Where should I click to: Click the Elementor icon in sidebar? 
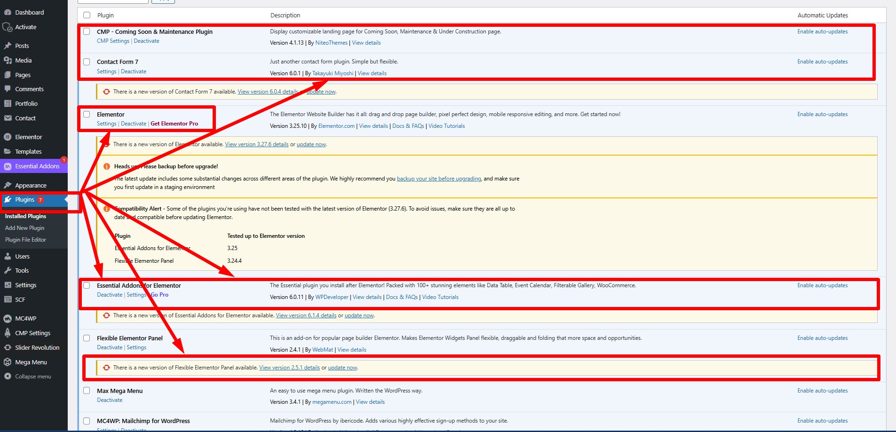click(x=8, y=137)
